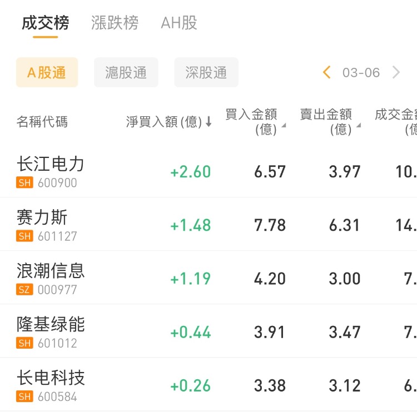
Task: Select the 滬股通 filter
Action: (x=126, y=72)
